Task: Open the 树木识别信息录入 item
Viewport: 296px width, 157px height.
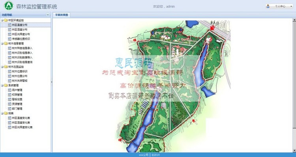Action: coord(22,53)
